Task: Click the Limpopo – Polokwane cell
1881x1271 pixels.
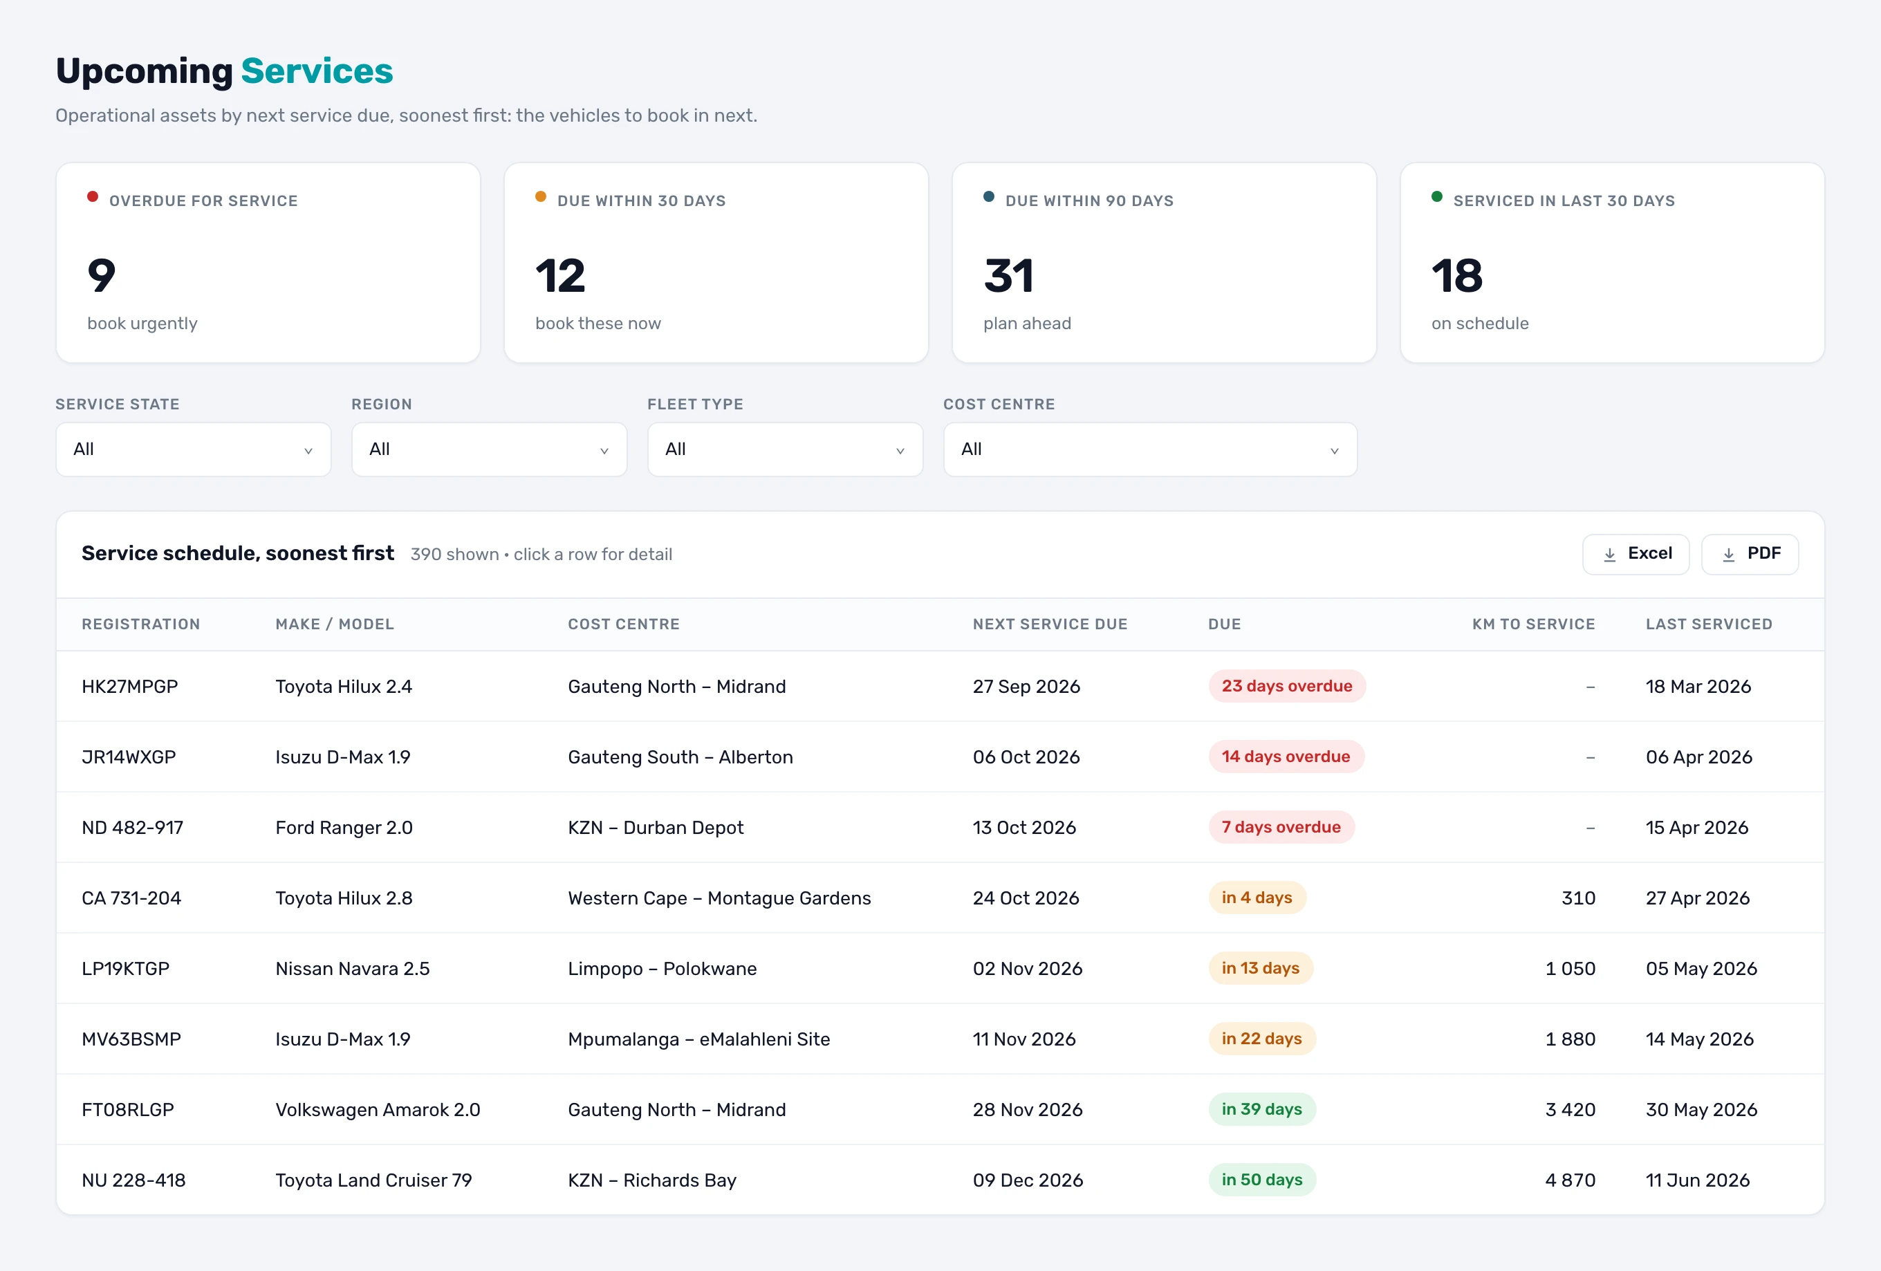Action: (x=662, y=968)
